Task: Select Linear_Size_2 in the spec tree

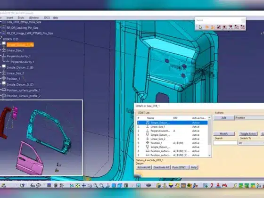Action: coord(15,73)
